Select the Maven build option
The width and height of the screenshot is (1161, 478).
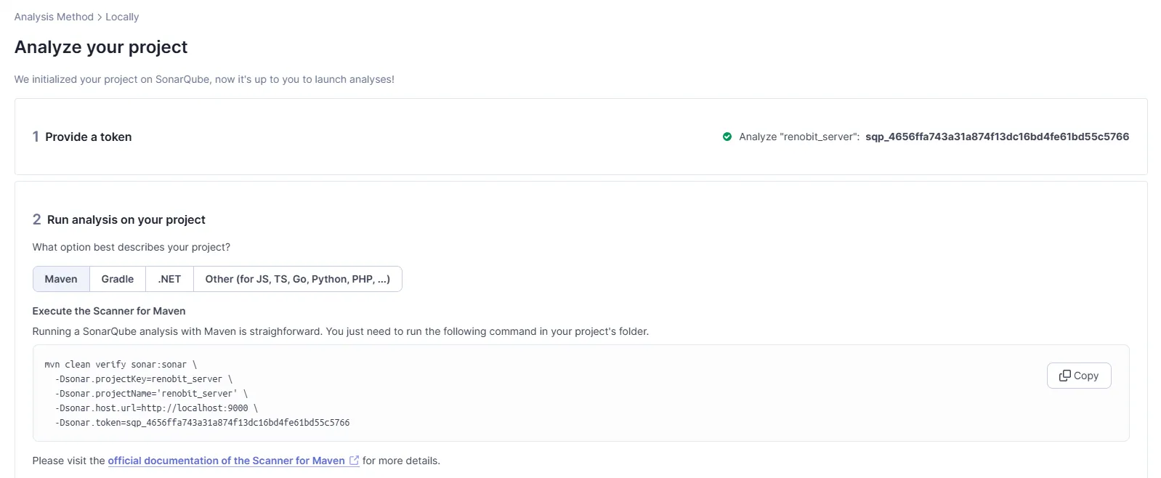(61, 279)
